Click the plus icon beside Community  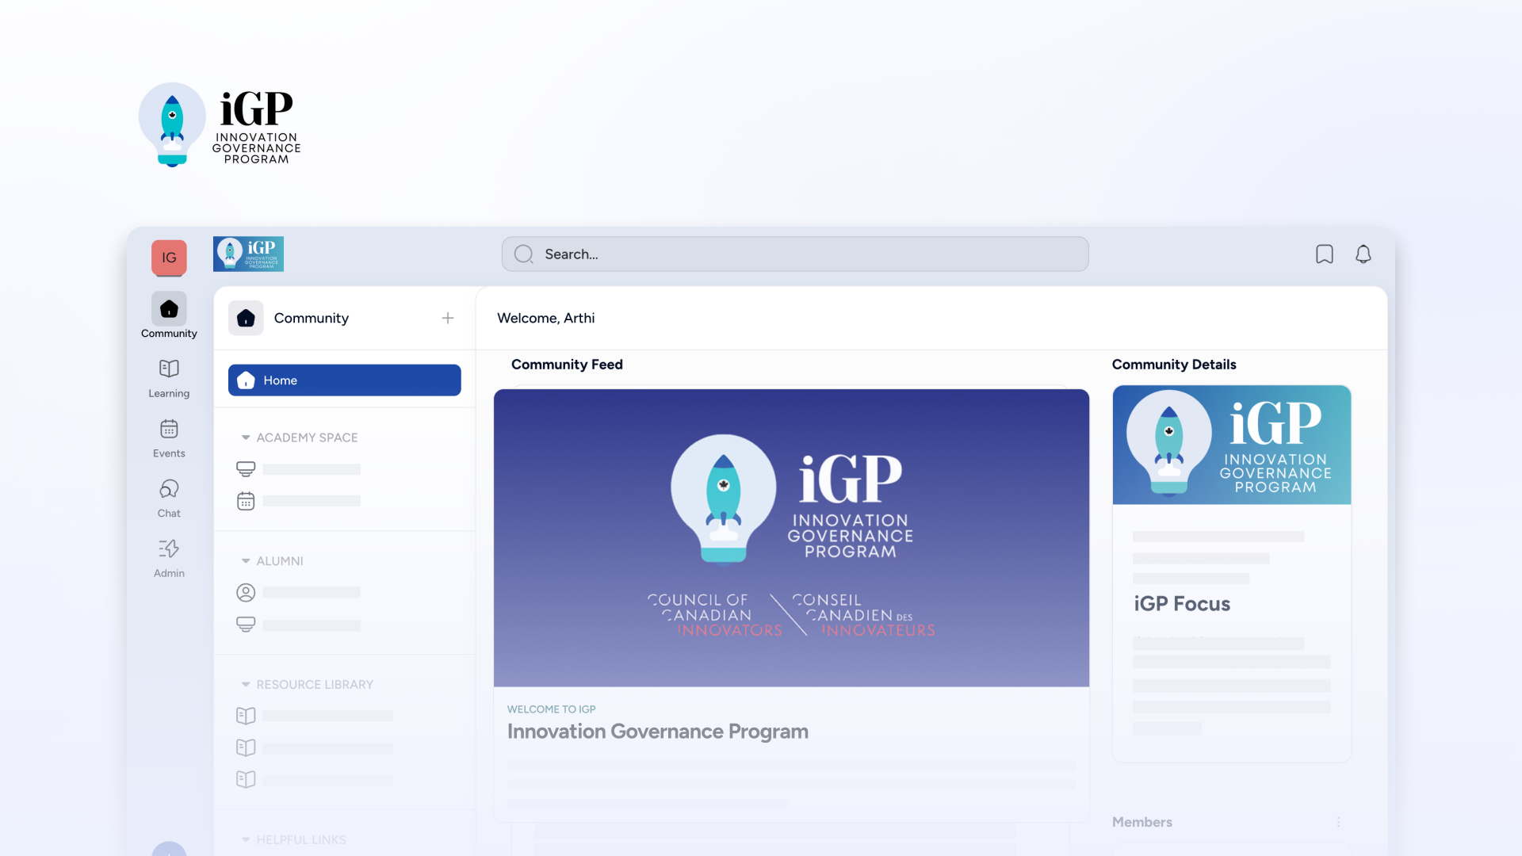pyautogui.click(x=448, y=318)
